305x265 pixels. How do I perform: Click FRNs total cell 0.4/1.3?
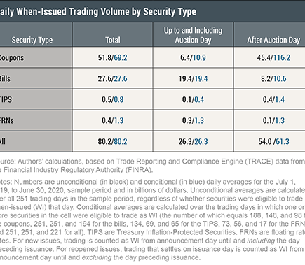pyautogui.click(x=113, y=120)
